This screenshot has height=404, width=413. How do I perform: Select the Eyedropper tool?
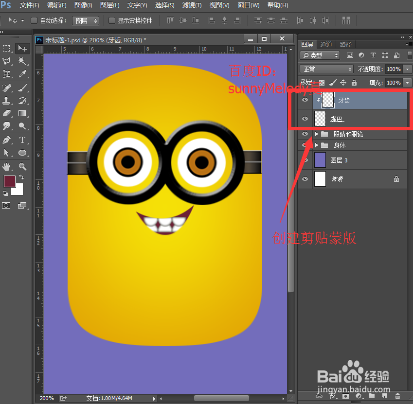pos(22,74)
